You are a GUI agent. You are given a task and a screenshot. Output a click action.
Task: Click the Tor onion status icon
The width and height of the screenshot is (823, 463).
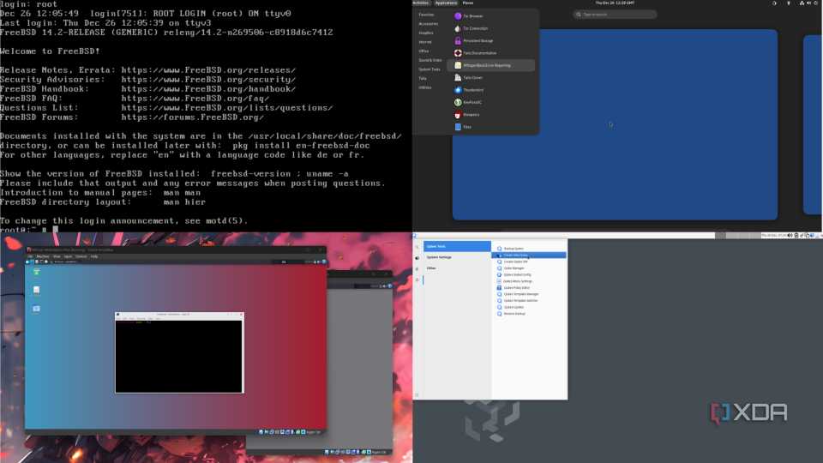pyautogui.click(x=774, y=3)
